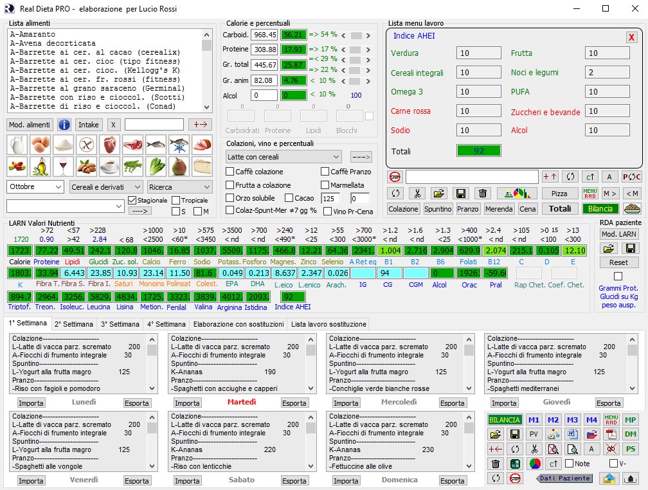Click the Totali button in menu lavoro
This screenshot has height=490, width=648.
coord(559,209)
